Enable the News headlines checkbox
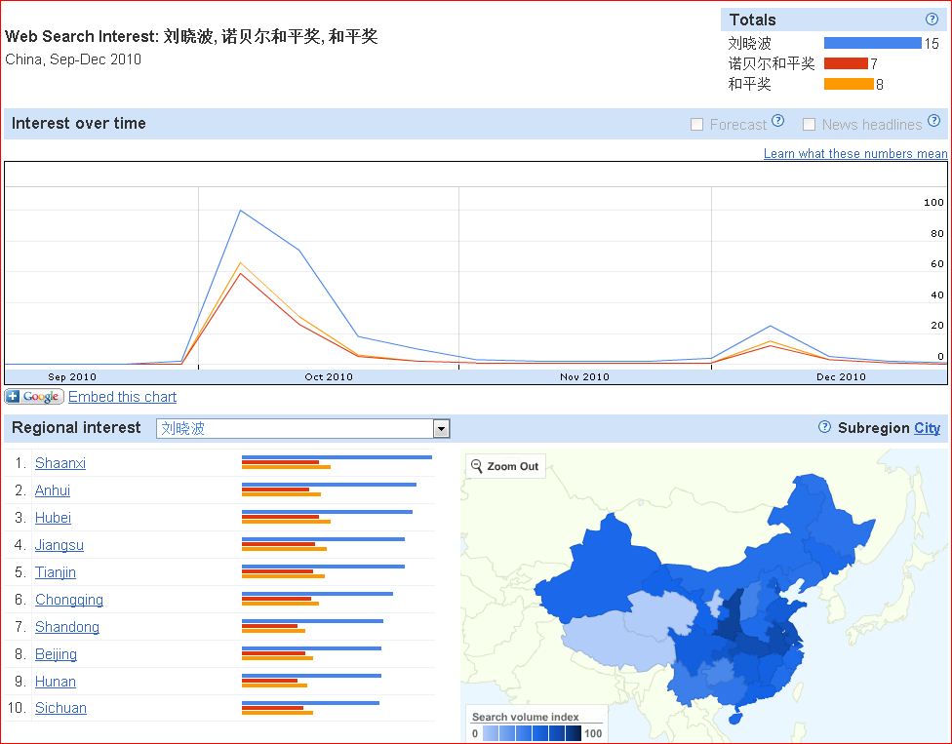Viewport: 952px width, 744px height. [809, 125]
